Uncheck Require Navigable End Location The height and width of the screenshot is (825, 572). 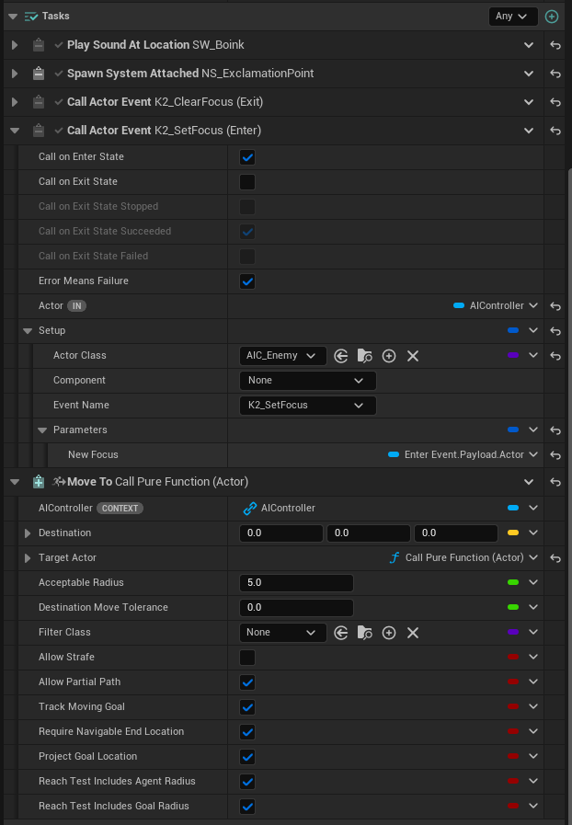point(247,731)
